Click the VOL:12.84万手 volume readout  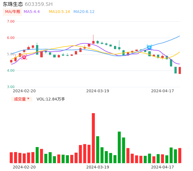pos(51,99)
